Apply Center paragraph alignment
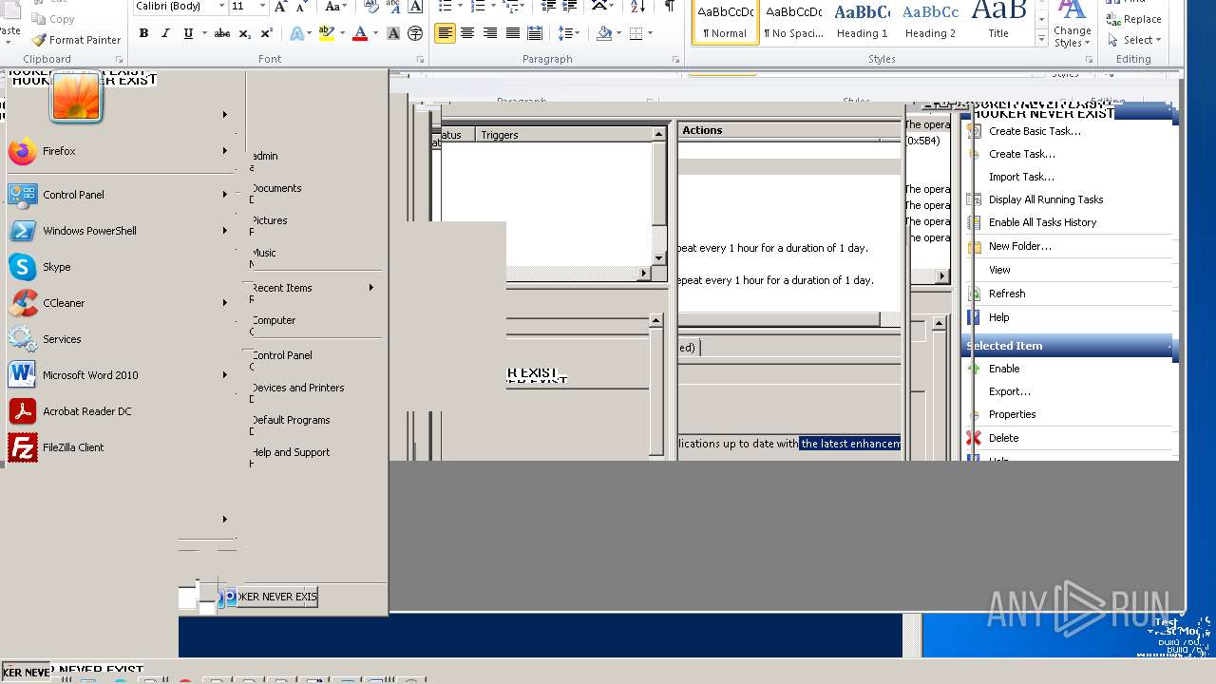 coord(467,33)
